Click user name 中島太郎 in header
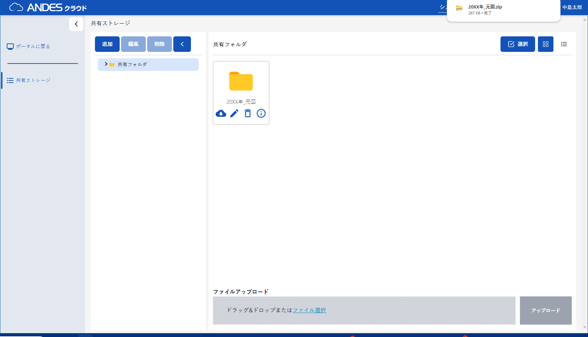 (x=572, y=7)
